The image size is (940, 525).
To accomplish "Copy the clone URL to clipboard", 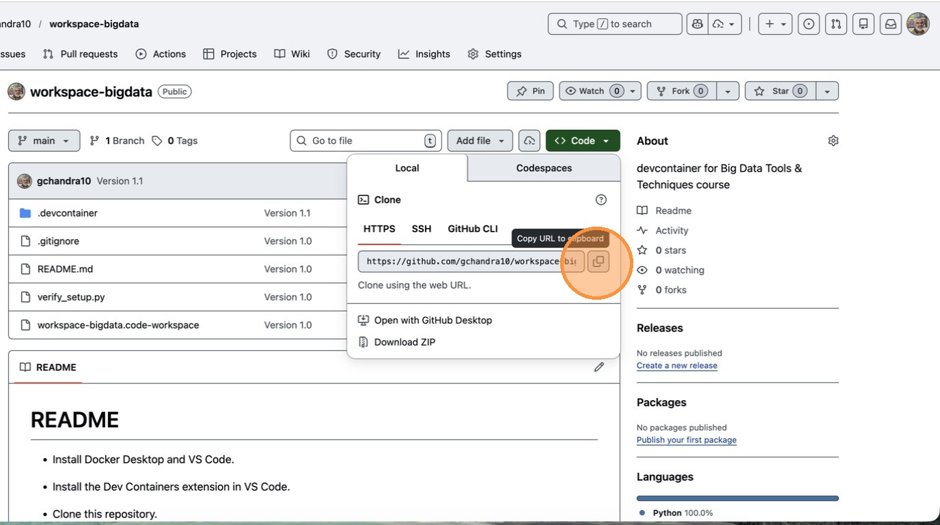I will (598, 261).
